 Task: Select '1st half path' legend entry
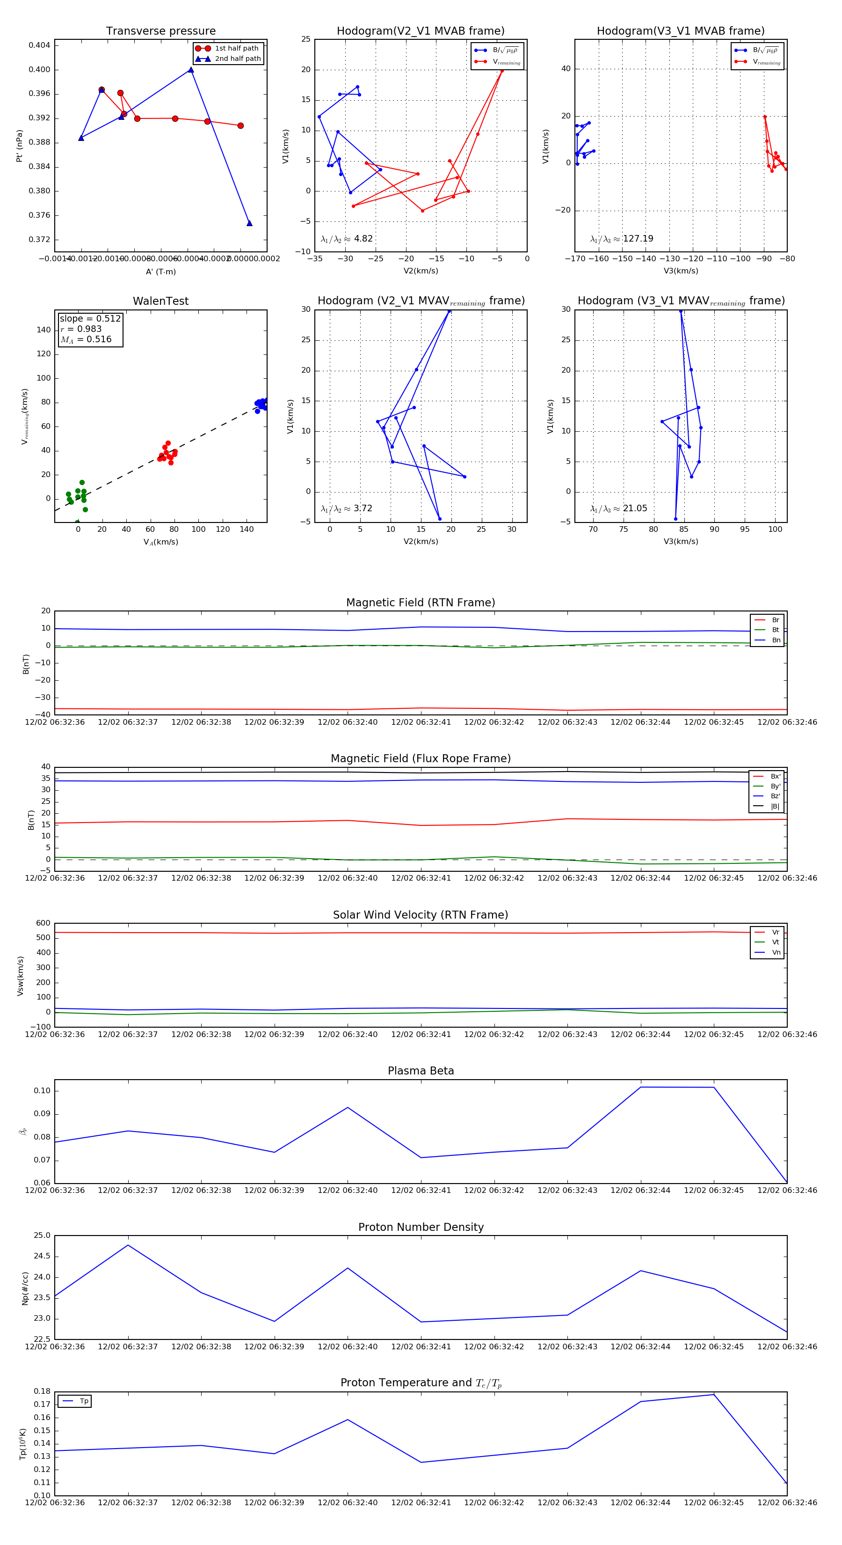[227, 49]
